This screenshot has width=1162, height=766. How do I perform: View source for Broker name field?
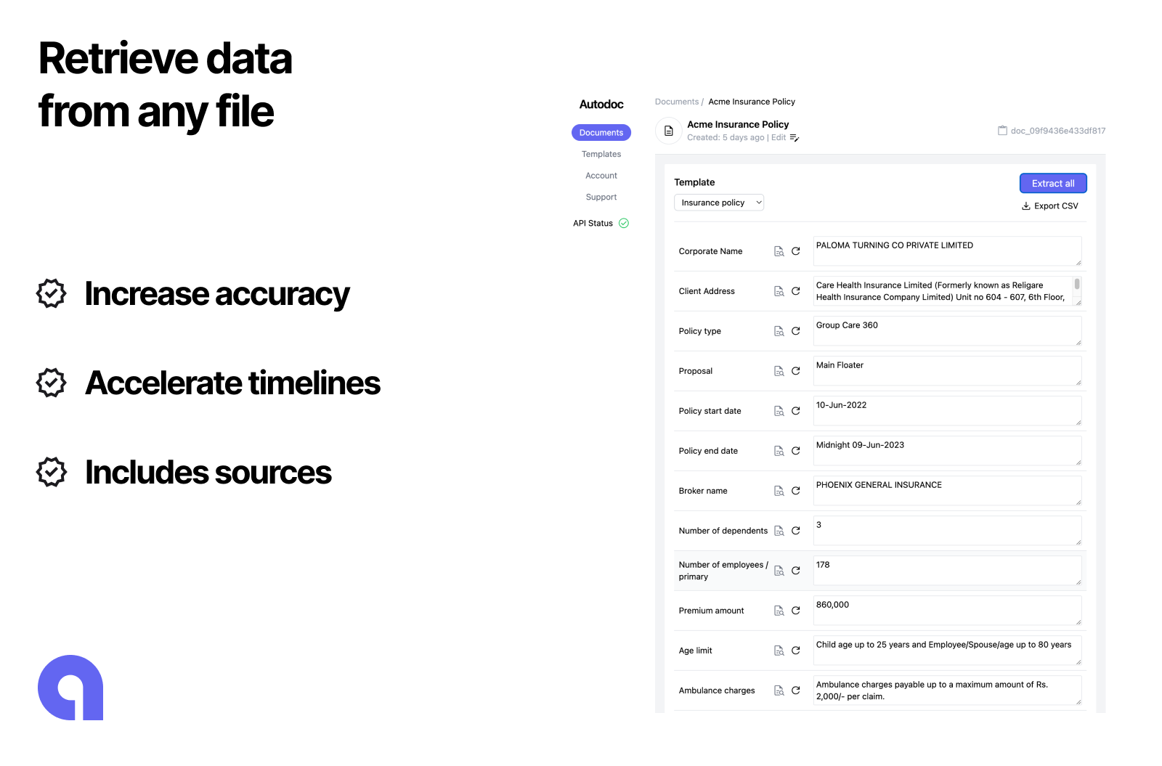[x=779, y=491]
